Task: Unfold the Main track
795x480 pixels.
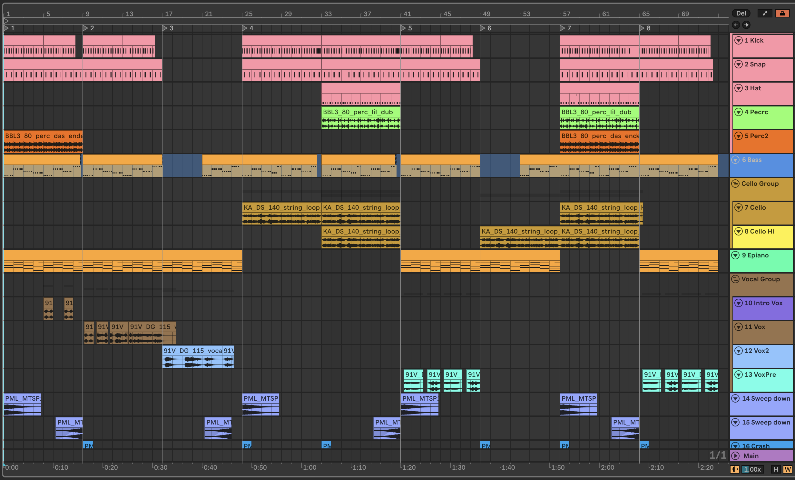Action: pyautogui.click(x=735, y=456)
